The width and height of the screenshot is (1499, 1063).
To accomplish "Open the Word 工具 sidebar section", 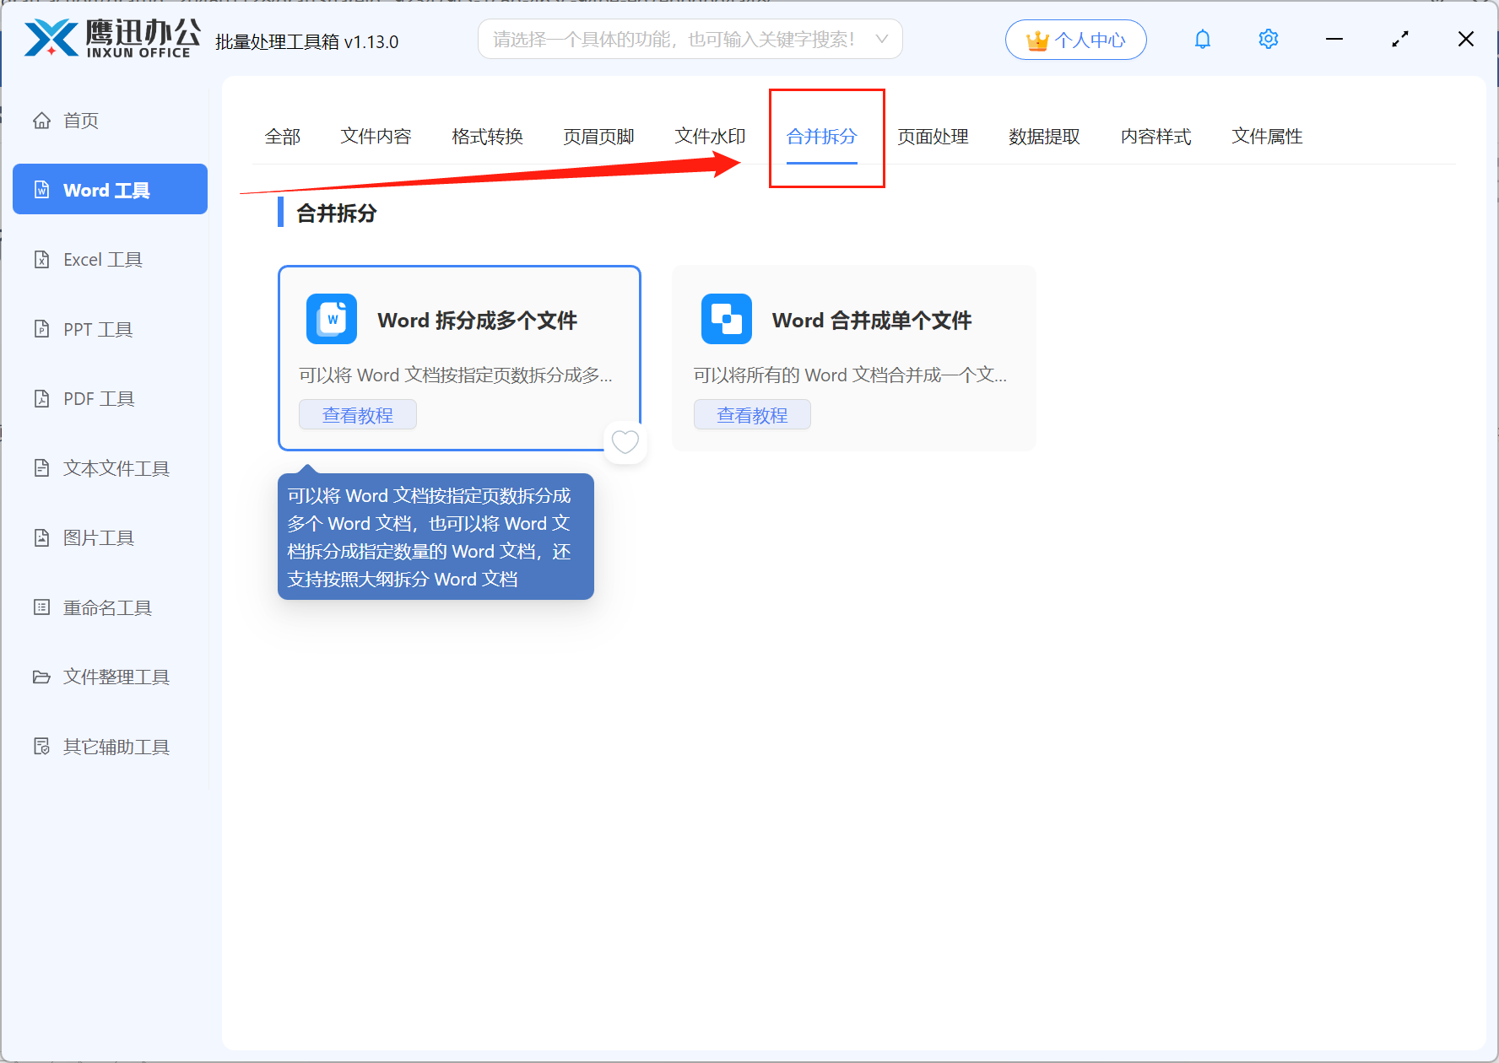I will coord(109,189).
